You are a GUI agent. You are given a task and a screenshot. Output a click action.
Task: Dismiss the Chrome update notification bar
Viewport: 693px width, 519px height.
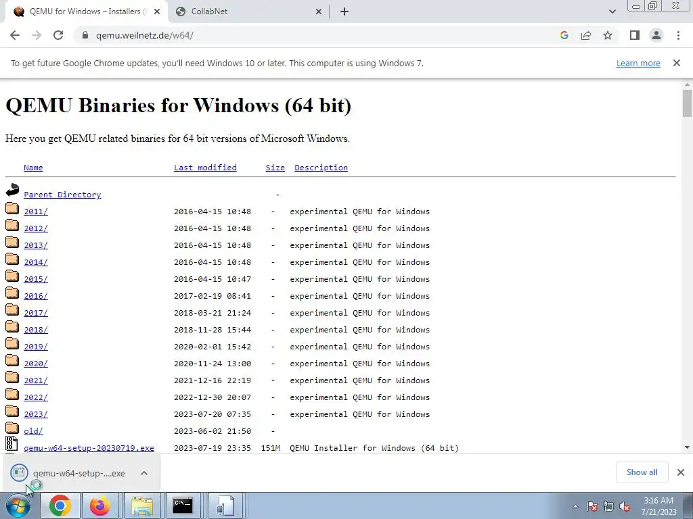click(677, 63)
